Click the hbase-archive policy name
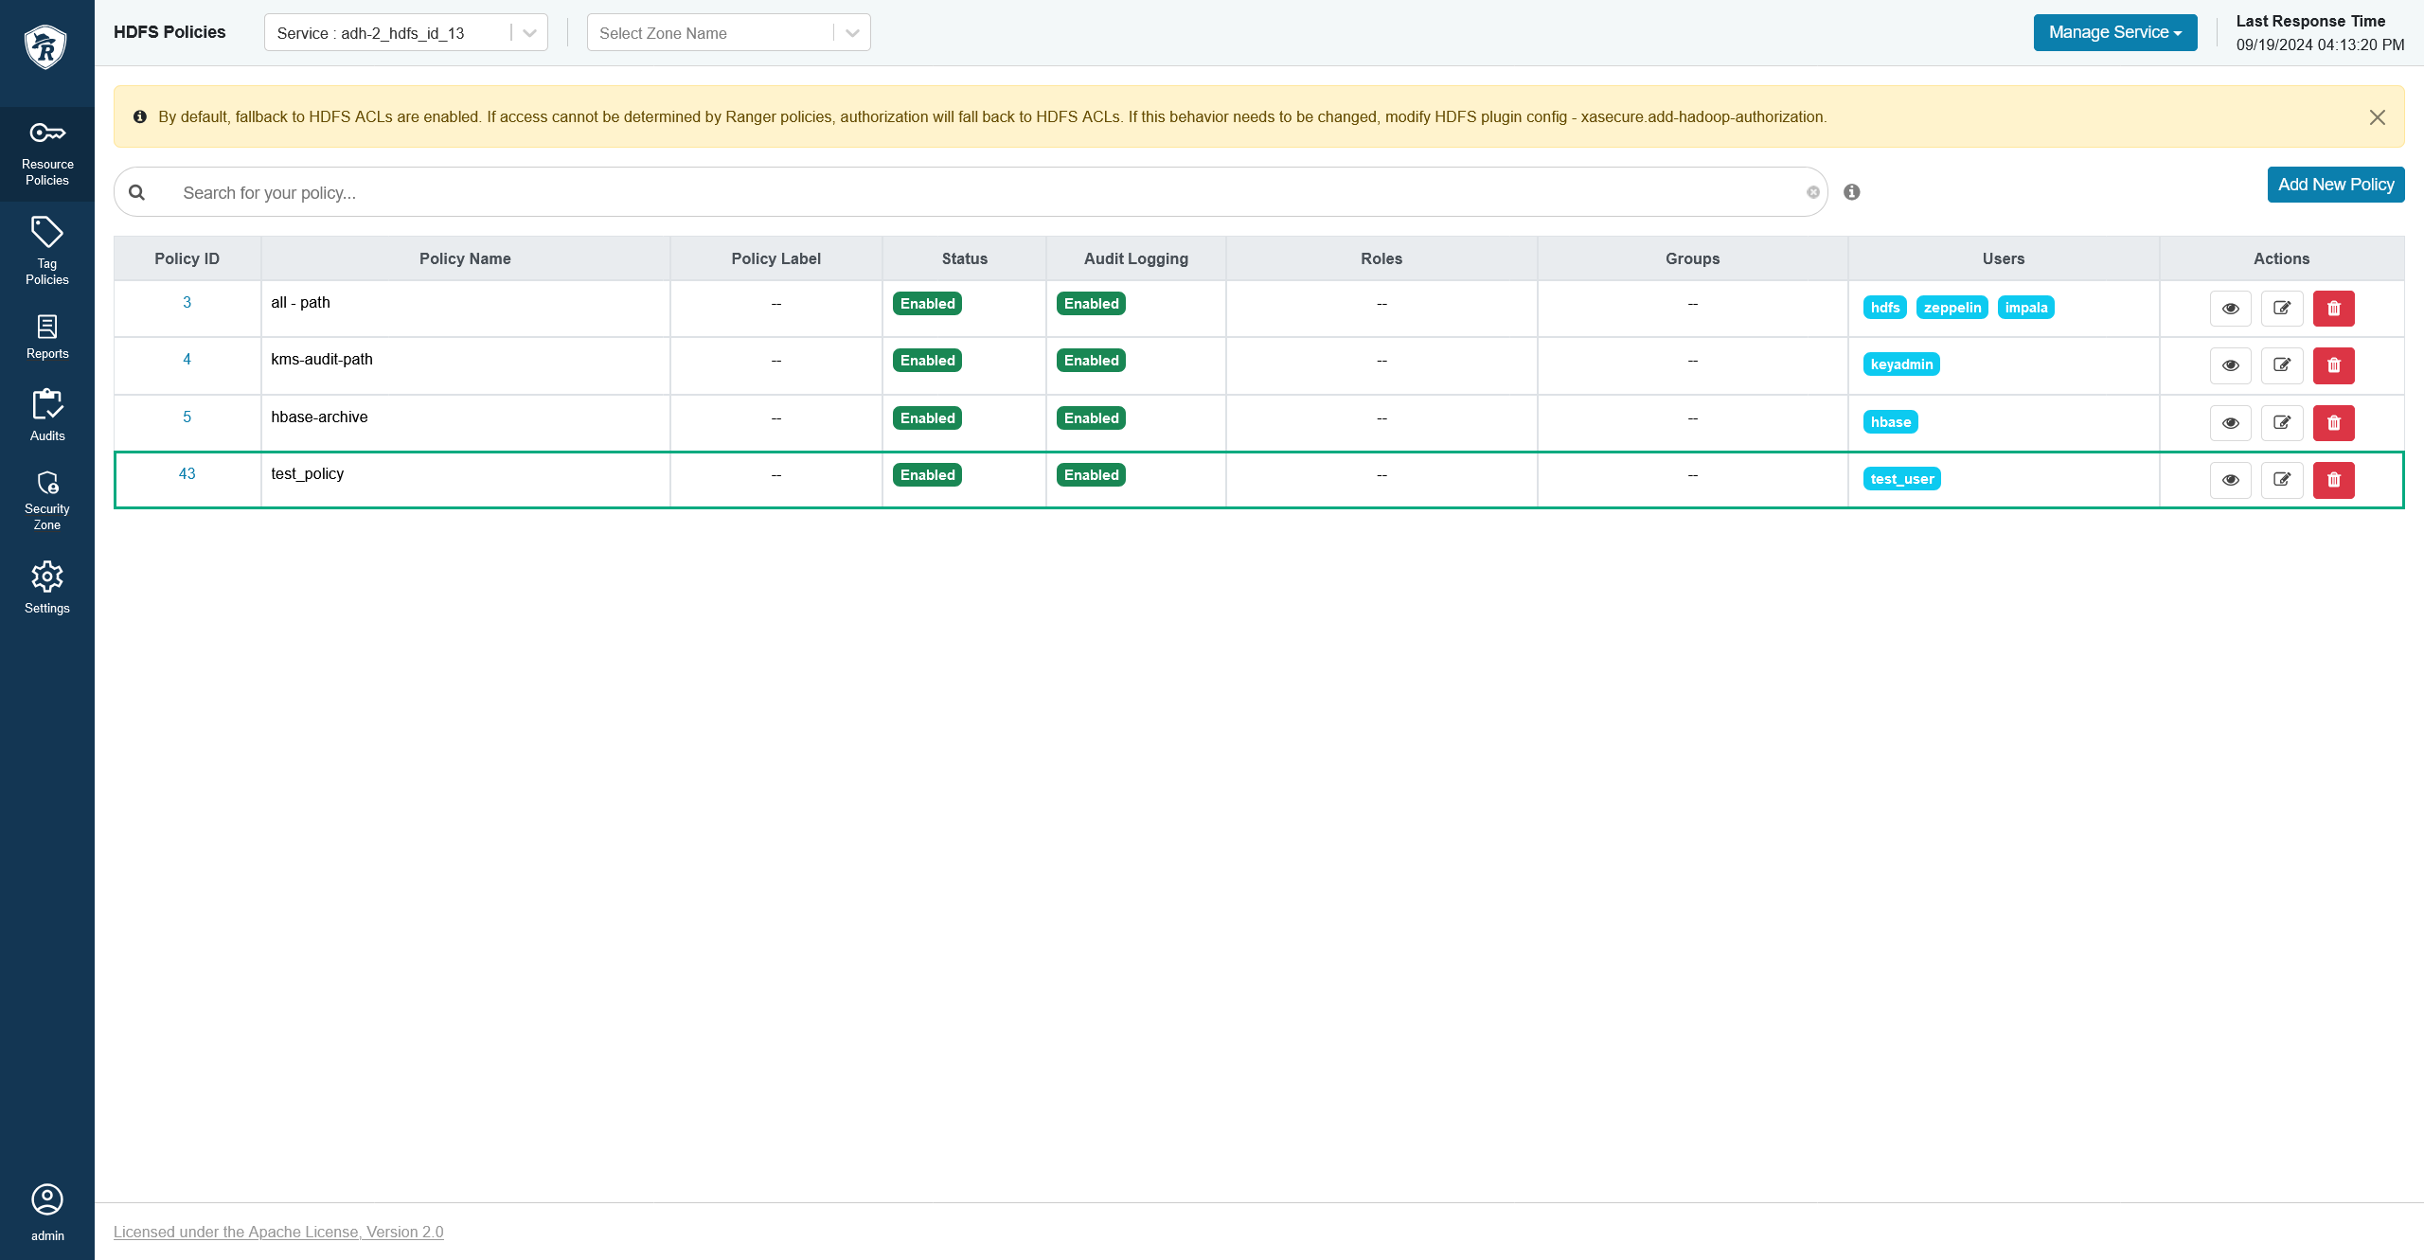 (x=319, y=417)
